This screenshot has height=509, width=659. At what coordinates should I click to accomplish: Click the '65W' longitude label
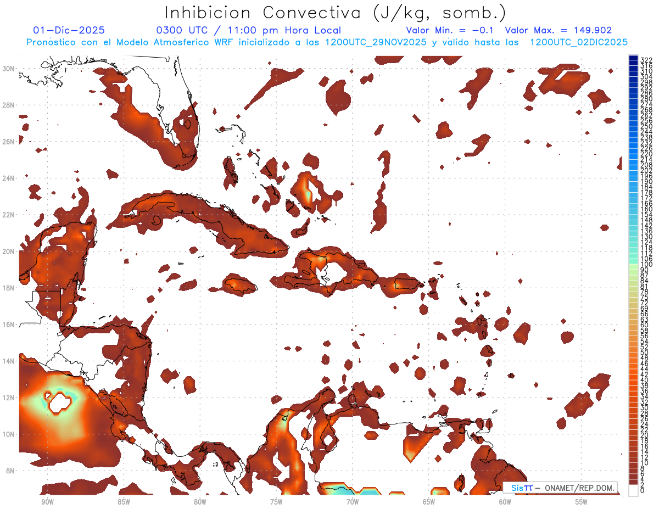coord(429,502)
